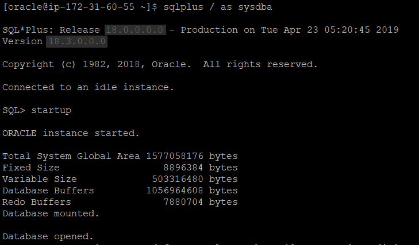Click the 'ORACLE instance started.' message
419x245 pixels.
(71, 133)
